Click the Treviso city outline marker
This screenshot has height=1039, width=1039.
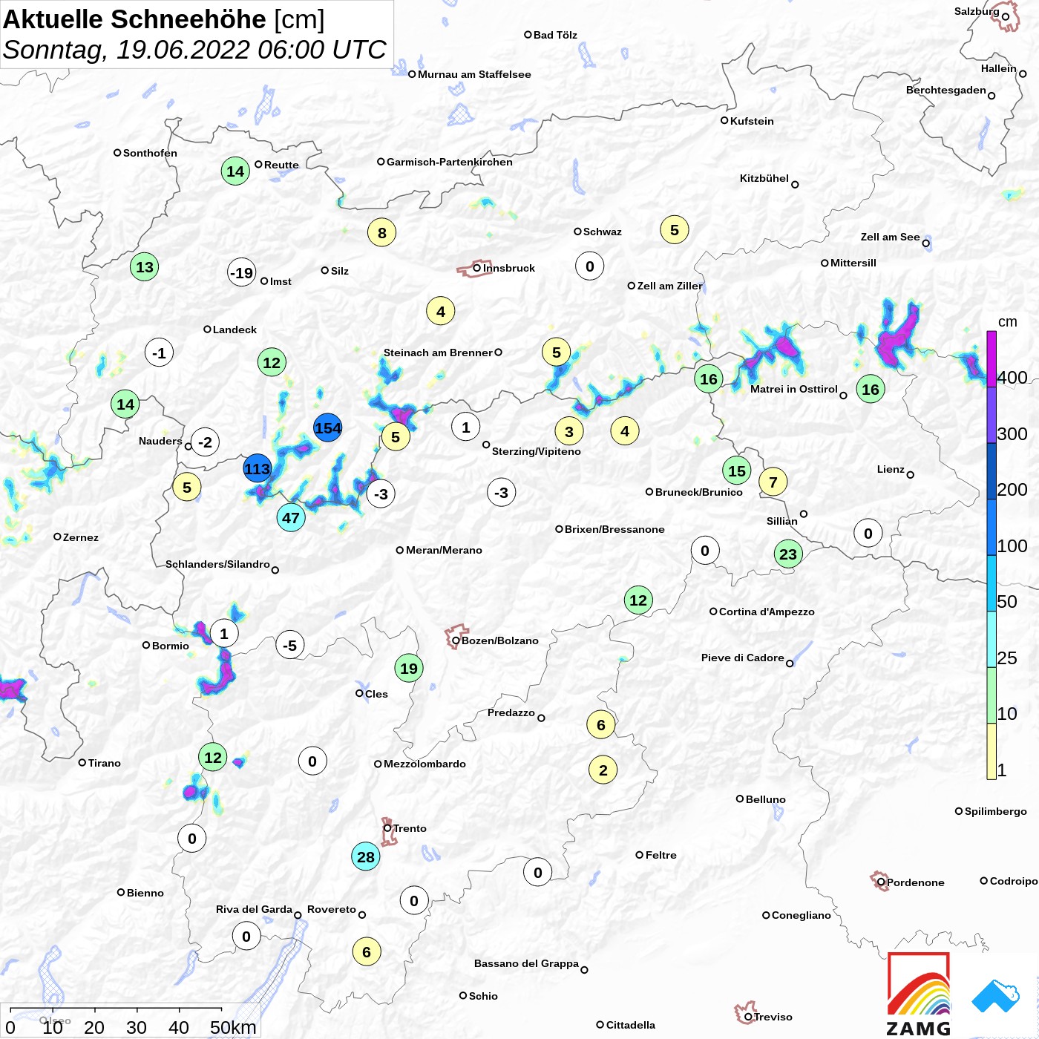tap(746, 1013)
